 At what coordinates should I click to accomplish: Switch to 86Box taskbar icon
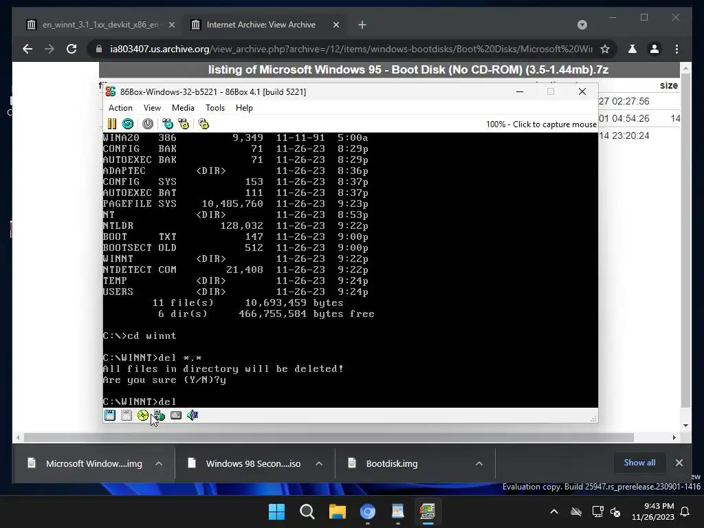[x=428, y=511]
